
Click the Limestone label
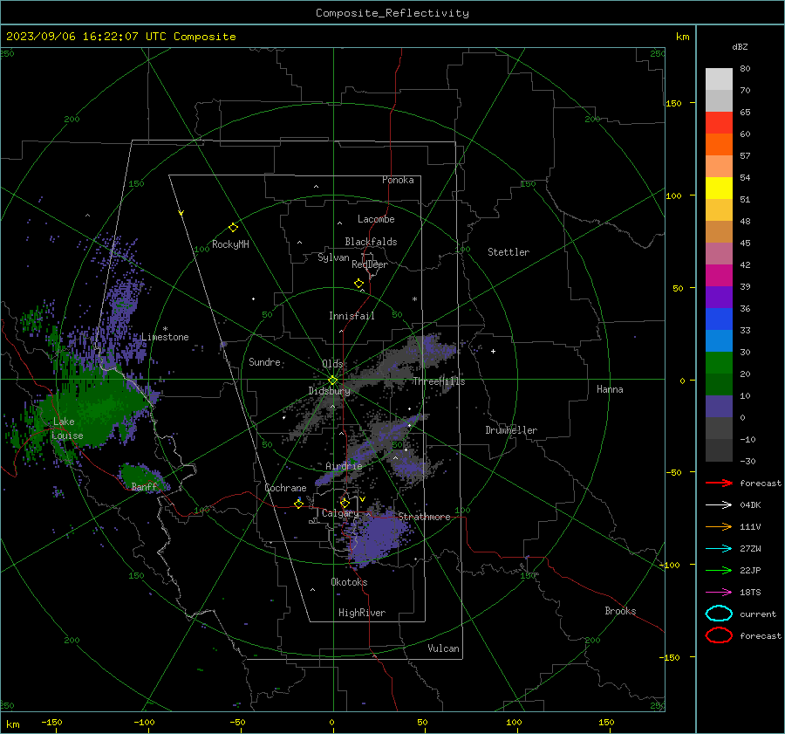point(165,337)
